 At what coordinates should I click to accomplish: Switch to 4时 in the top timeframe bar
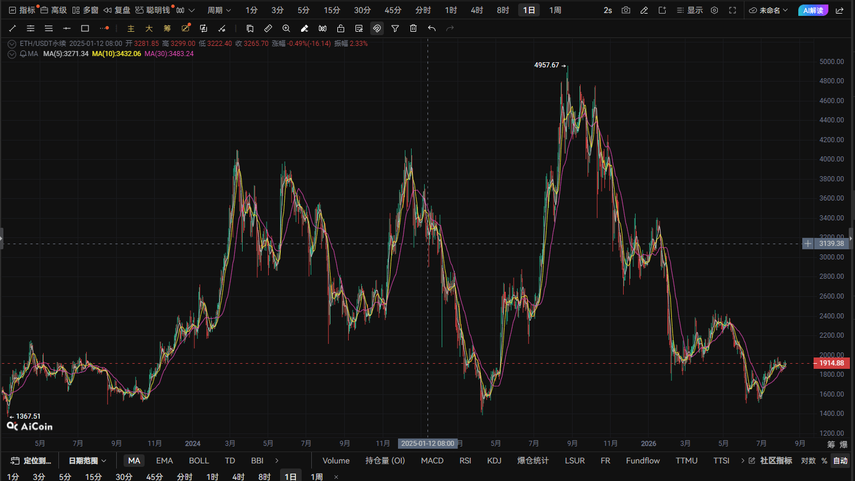(477, 10)
